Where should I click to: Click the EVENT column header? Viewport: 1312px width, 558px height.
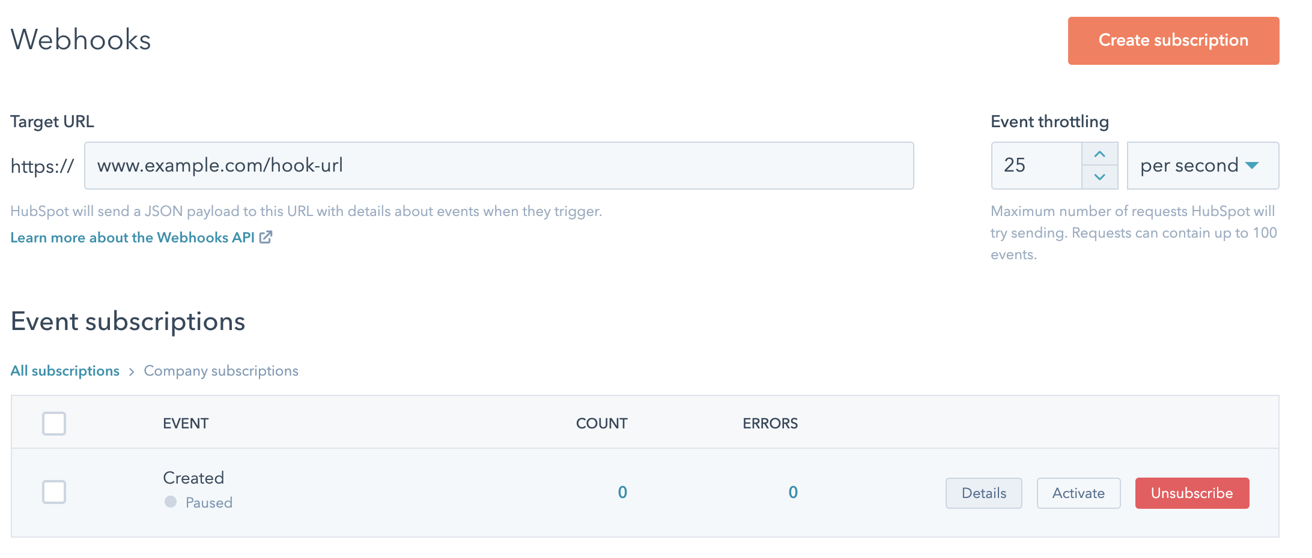coord(186,424)
